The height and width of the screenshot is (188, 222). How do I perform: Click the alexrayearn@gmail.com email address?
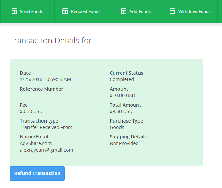tap(47, 150)
